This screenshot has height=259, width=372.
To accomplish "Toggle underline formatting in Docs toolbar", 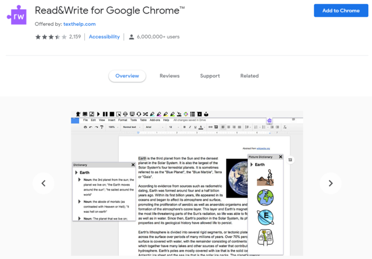I will pos(195,127).
